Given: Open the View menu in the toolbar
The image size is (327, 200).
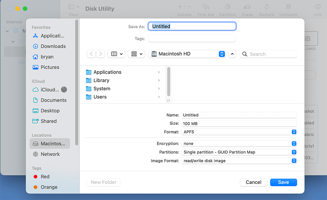Looking at the screenshot, I should (x=73, y=7).
